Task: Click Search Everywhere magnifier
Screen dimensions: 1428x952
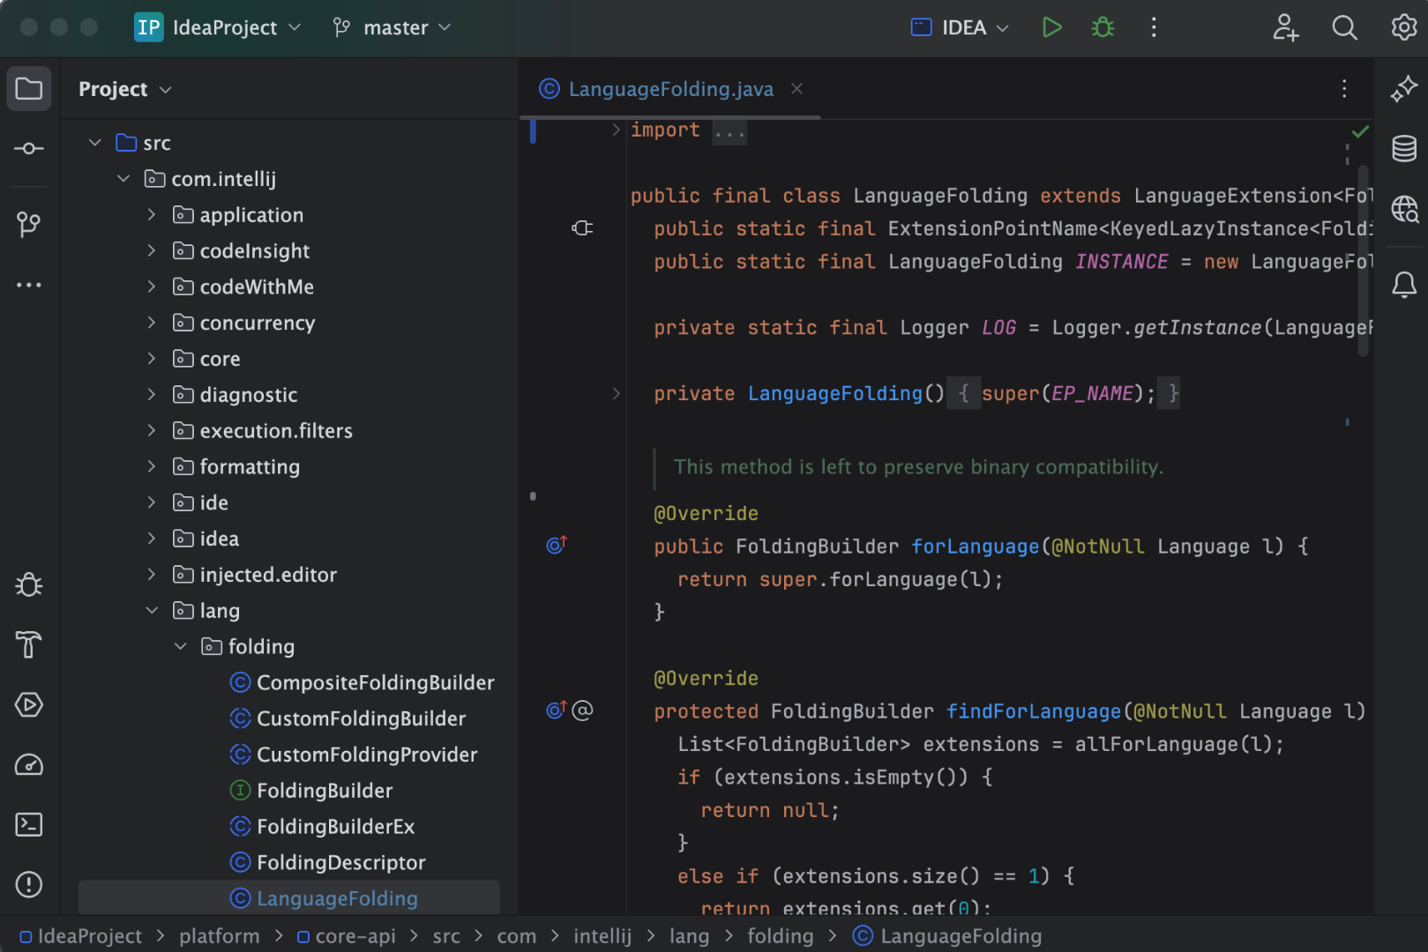Action: [x=1344, y=27]
